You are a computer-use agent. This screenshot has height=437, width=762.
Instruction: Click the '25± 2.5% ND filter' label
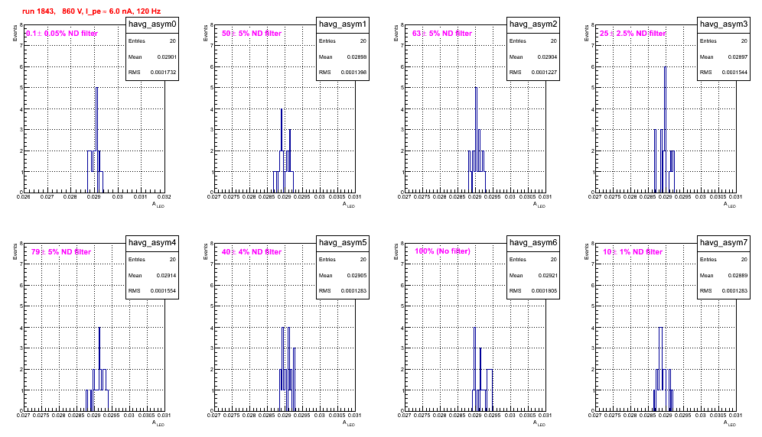click(x=633, y=34)
